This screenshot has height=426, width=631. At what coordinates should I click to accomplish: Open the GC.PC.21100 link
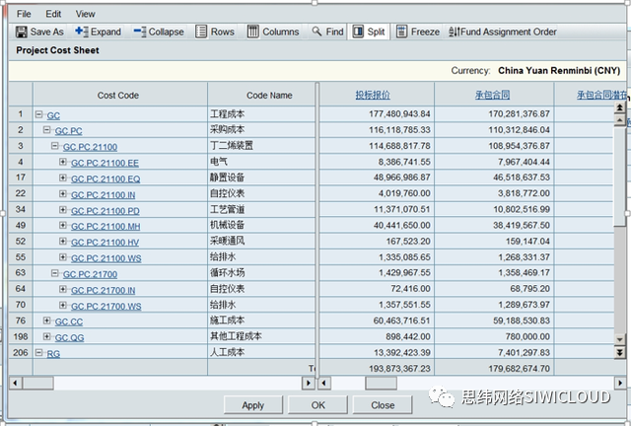coord(90,147)
